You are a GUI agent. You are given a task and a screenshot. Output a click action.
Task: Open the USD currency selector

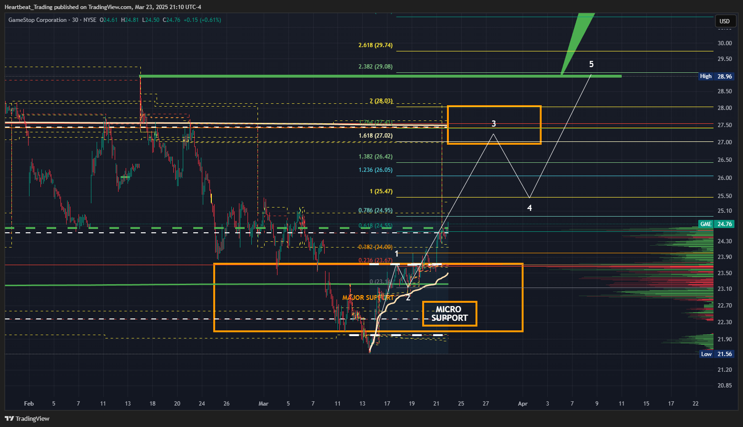click(724, 21)
